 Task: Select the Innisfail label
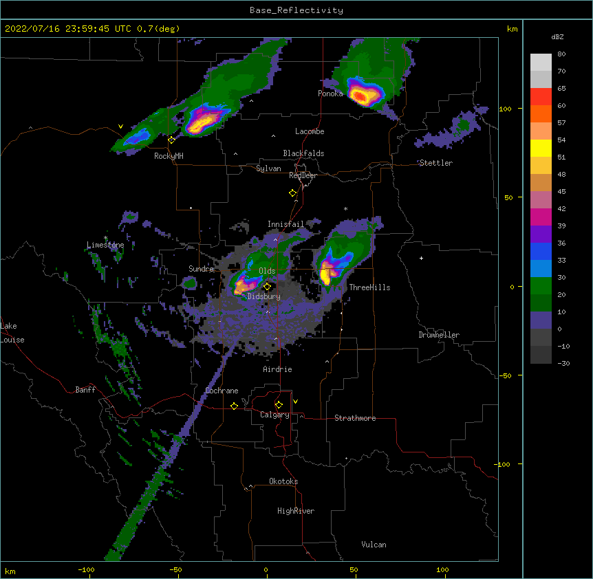[x=285, y=224]
